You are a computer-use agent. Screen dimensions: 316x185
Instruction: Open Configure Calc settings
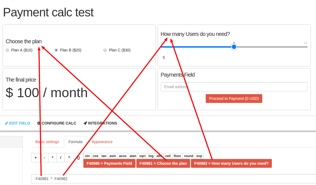tap(57, 123)
